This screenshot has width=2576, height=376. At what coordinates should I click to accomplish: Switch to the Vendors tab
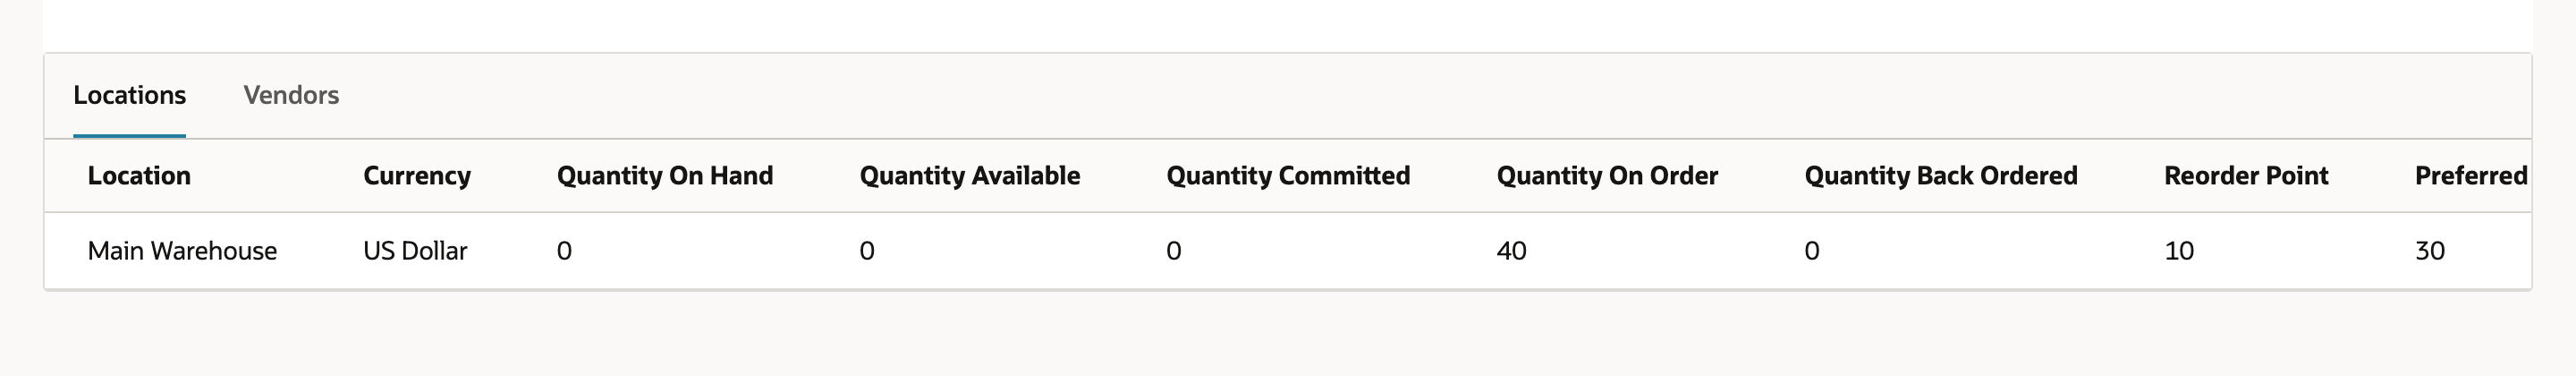291,95
